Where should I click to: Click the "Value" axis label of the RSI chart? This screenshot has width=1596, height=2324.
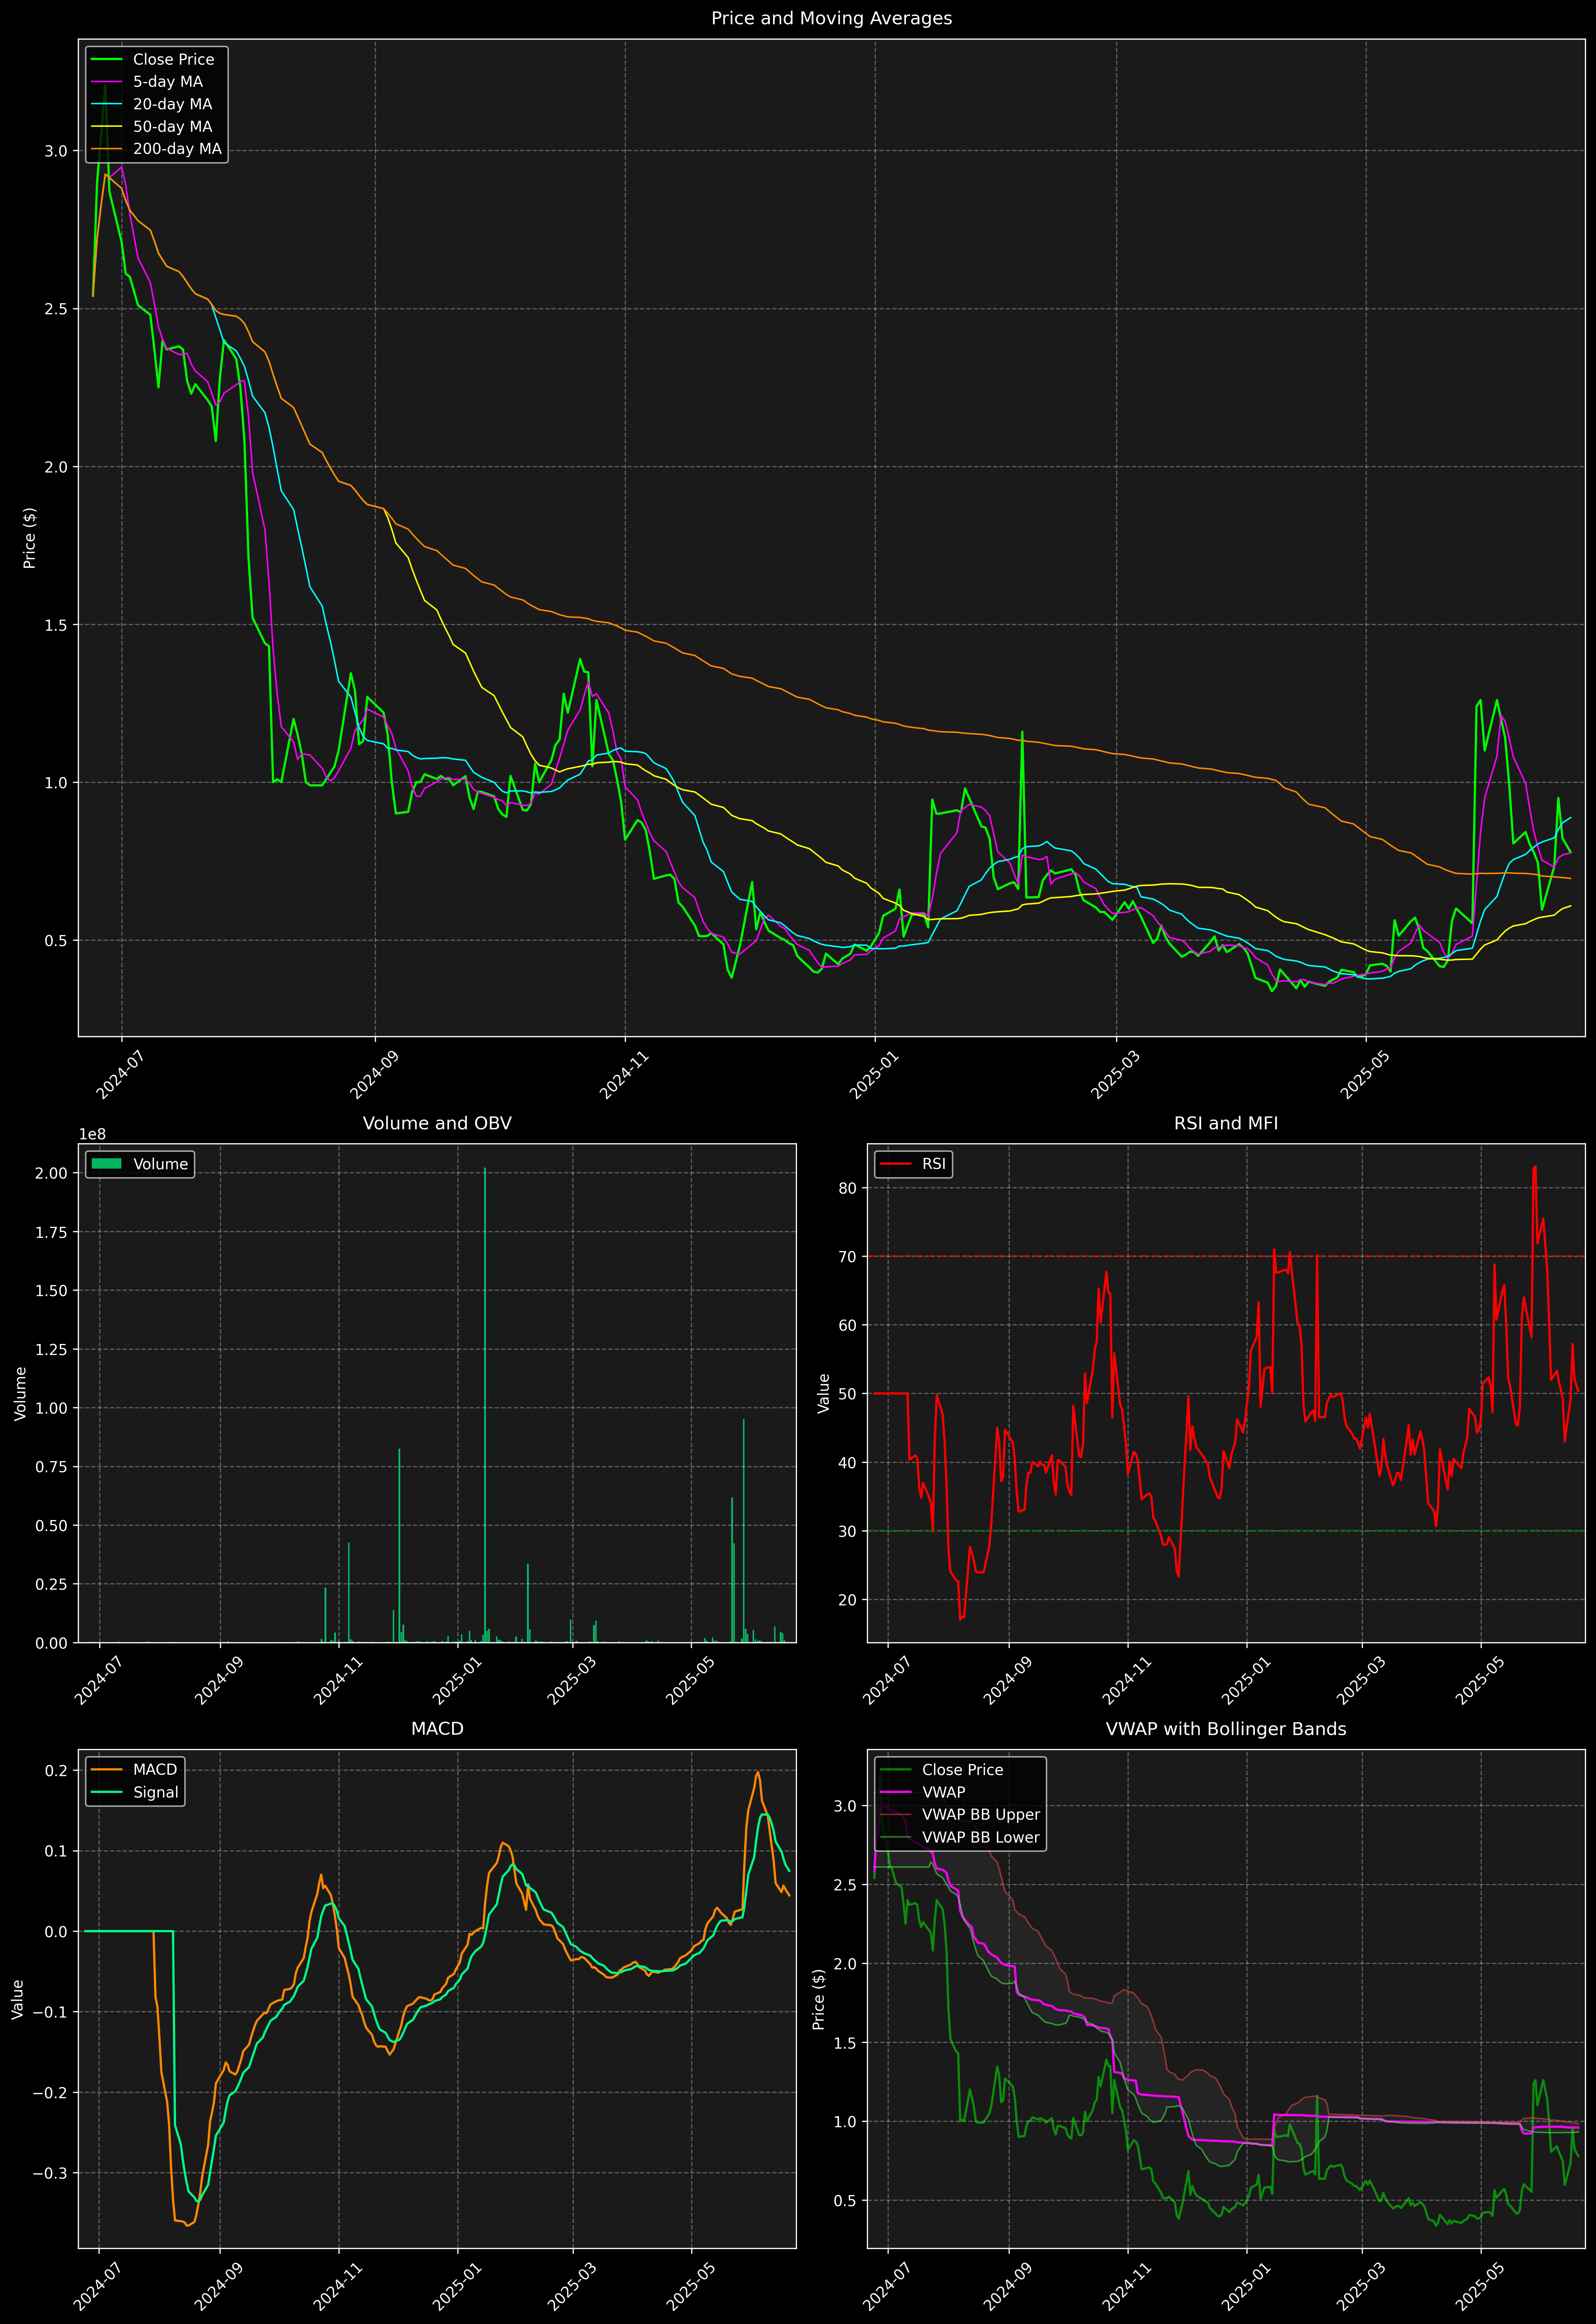click(x=824, y=1393)
